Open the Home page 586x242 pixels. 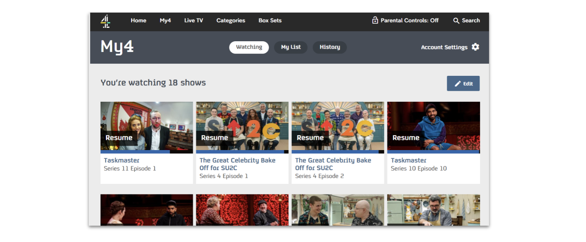point(138,20)
